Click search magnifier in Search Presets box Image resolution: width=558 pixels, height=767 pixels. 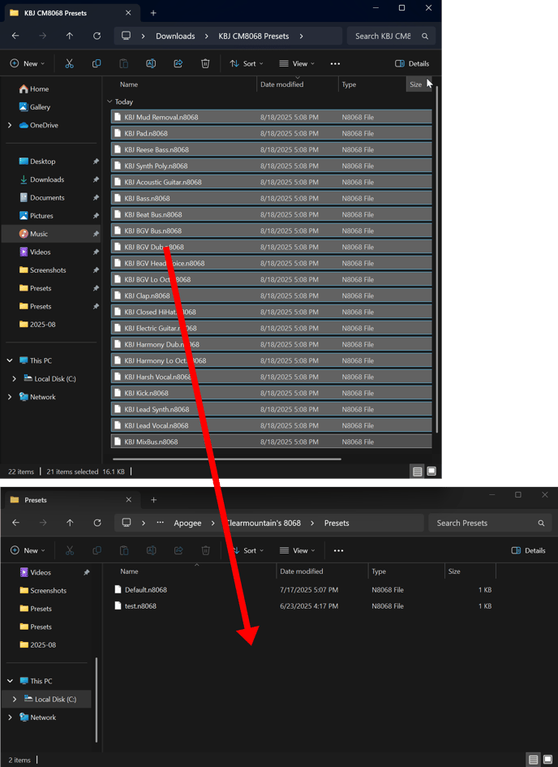pos(542,524)
